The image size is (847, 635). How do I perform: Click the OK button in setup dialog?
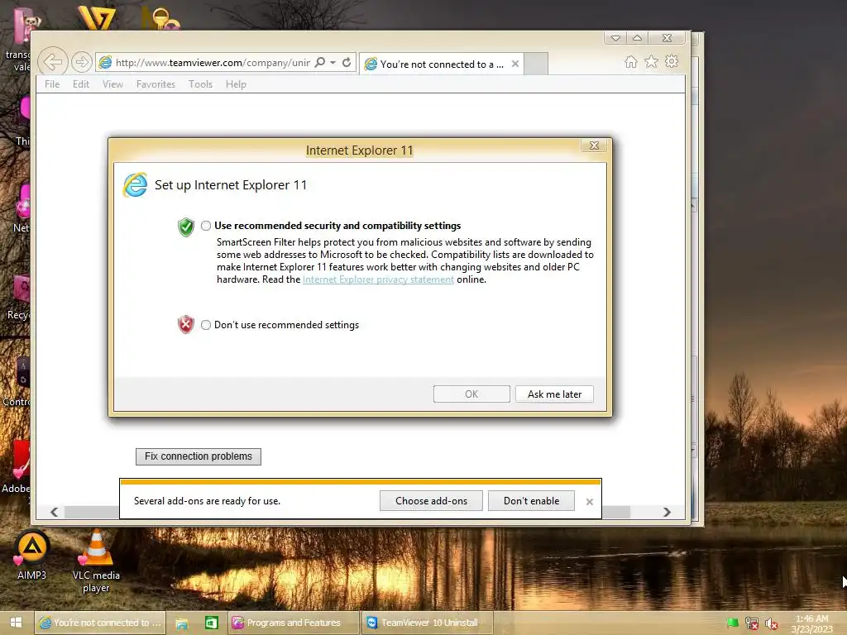tap(471, 394)
